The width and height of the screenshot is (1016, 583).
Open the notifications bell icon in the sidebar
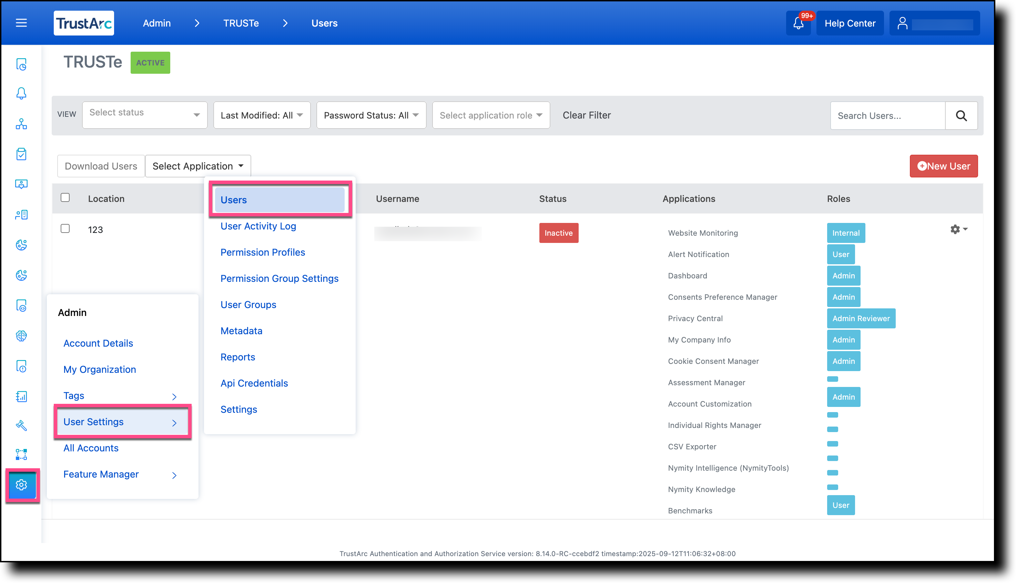[x=21, y=93]
